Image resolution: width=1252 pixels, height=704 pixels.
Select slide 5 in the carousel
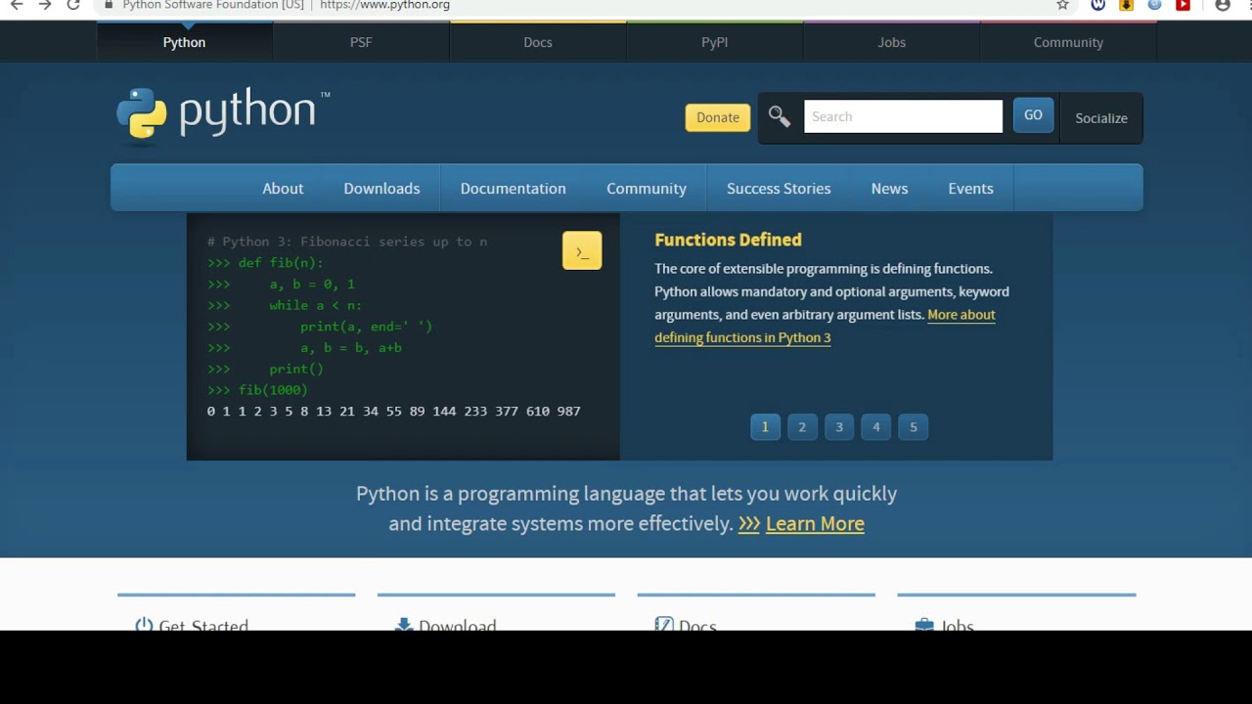(x=914, y=426)
